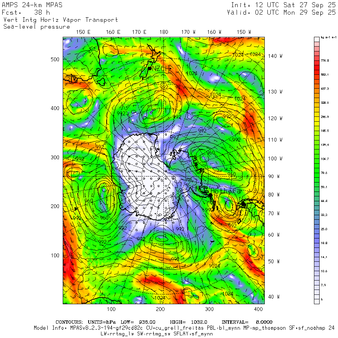Viewport: 338px width, 338px height.
Task: Click the '180' longitude label above the map
Action: click(164, 32)
